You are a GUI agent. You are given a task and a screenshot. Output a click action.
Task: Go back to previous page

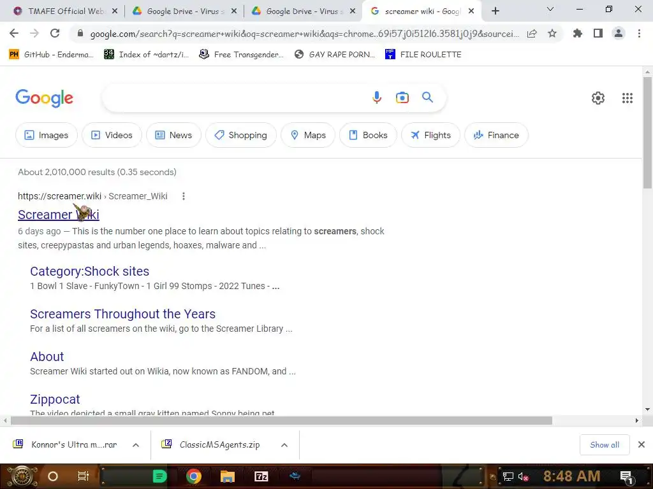coord(14,33)
